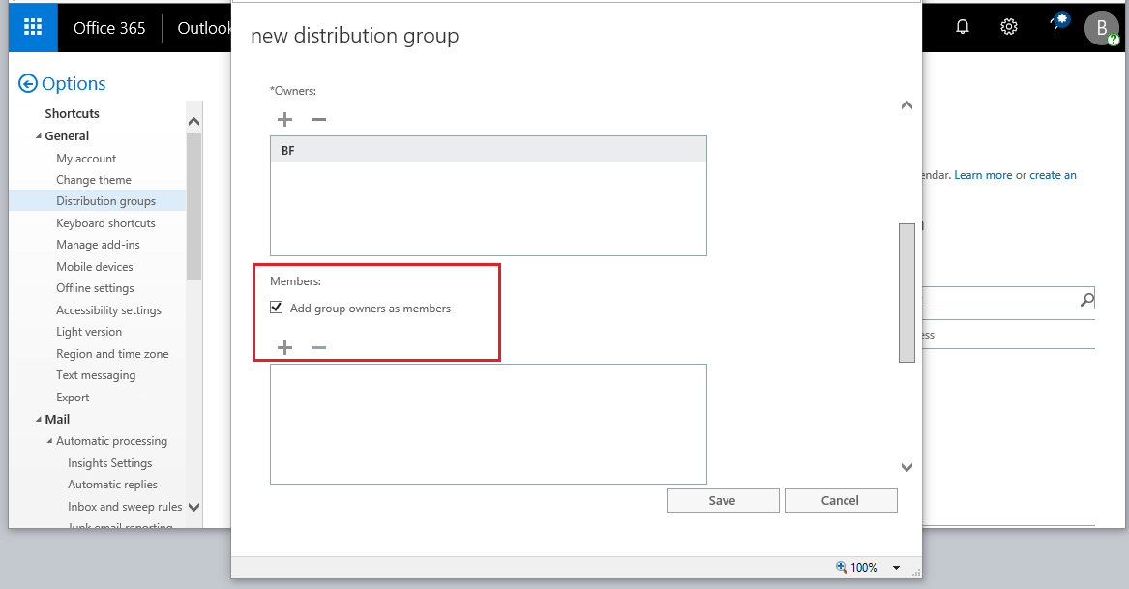
Task: Open the Learn more link
Action: [983, 175]
